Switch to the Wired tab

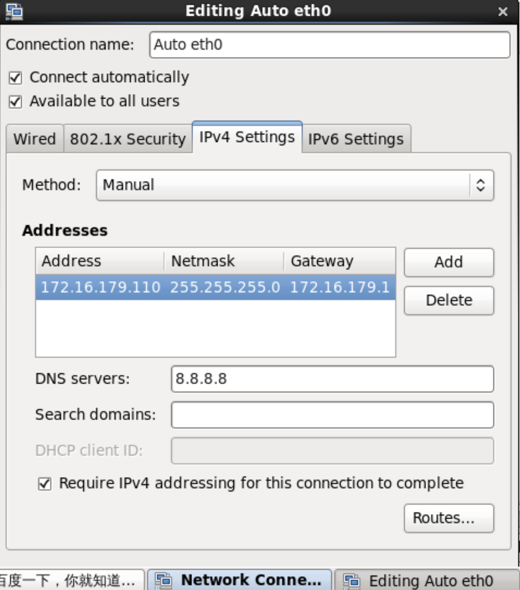[34, 139]
